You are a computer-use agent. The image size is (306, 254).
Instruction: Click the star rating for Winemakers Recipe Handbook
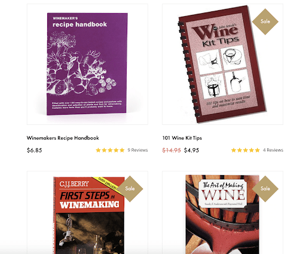110,150
